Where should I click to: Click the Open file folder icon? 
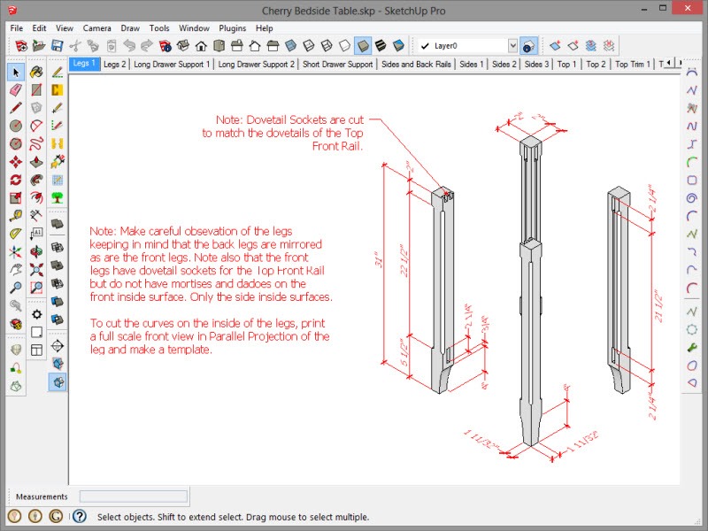[x=38, y=45]
